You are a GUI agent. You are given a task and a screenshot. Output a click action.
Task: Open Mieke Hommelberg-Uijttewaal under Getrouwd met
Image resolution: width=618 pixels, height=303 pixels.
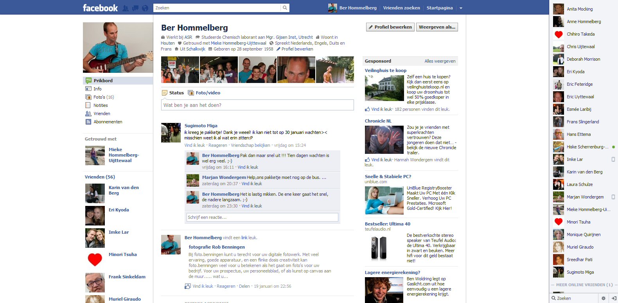tap(124, 155)
